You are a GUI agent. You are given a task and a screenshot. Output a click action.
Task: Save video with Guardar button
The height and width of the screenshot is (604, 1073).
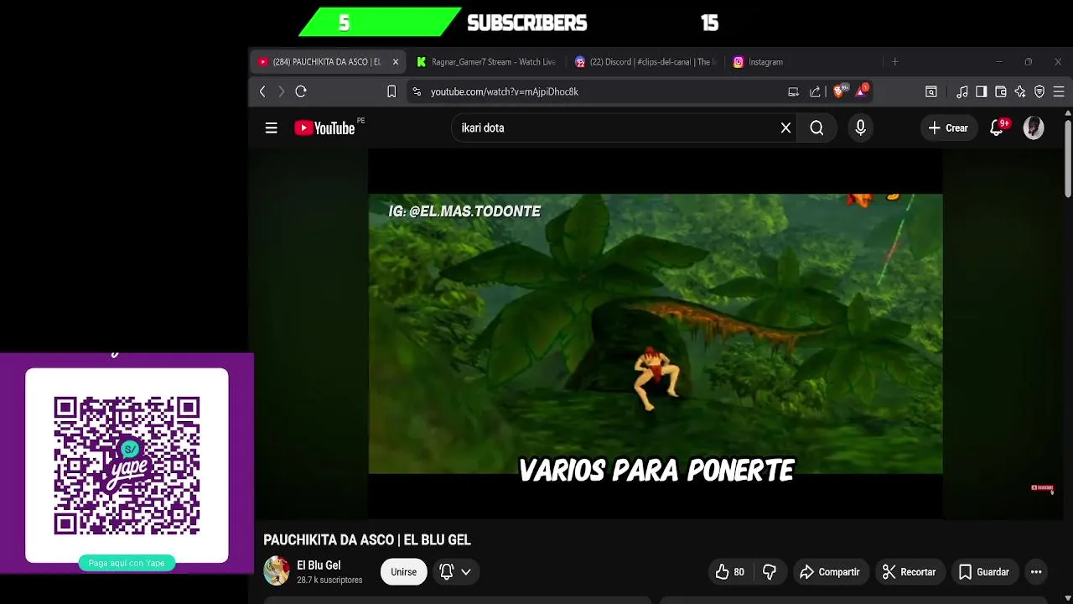click(984, 572)
